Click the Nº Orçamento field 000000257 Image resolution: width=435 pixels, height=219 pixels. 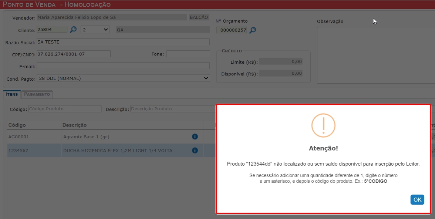[x=232, y=30]
